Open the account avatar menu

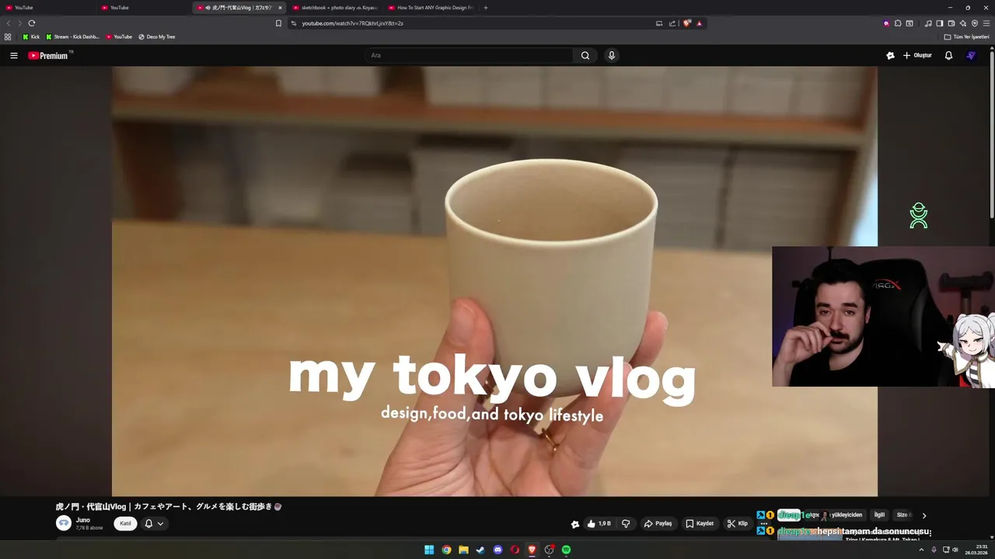point(971,55)
